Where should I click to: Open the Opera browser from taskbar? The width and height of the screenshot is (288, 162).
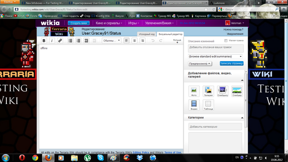pos(22,158)
